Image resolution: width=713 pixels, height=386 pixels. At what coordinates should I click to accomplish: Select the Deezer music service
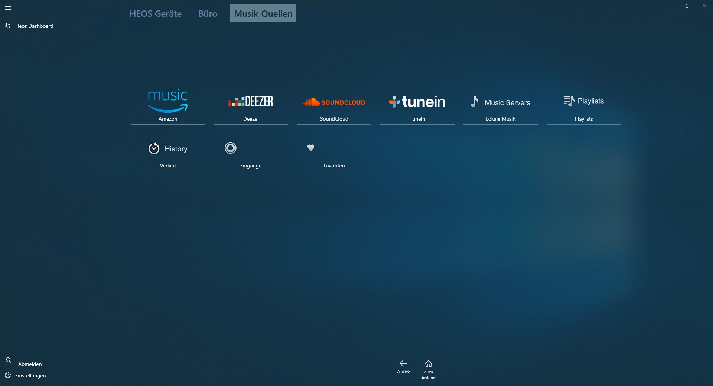251,105
